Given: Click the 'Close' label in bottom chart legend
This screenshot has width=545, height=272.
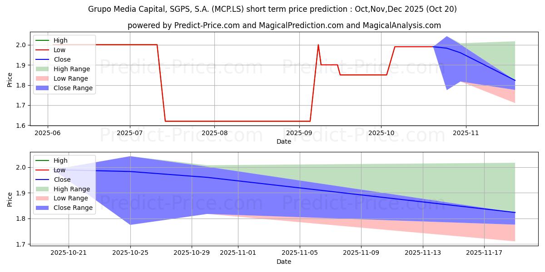Looking at the screenshot, I should click(x=62, y=180).
